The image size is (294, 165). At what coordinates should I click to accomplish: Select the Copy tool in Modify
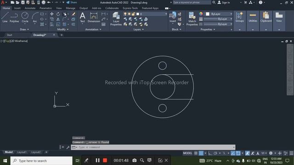click(52, 19)
